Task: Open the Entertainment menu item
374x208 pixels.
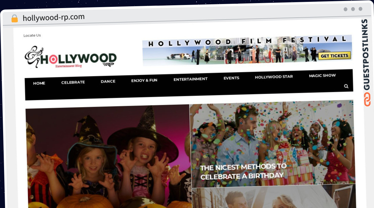Action: pos(190,79)
